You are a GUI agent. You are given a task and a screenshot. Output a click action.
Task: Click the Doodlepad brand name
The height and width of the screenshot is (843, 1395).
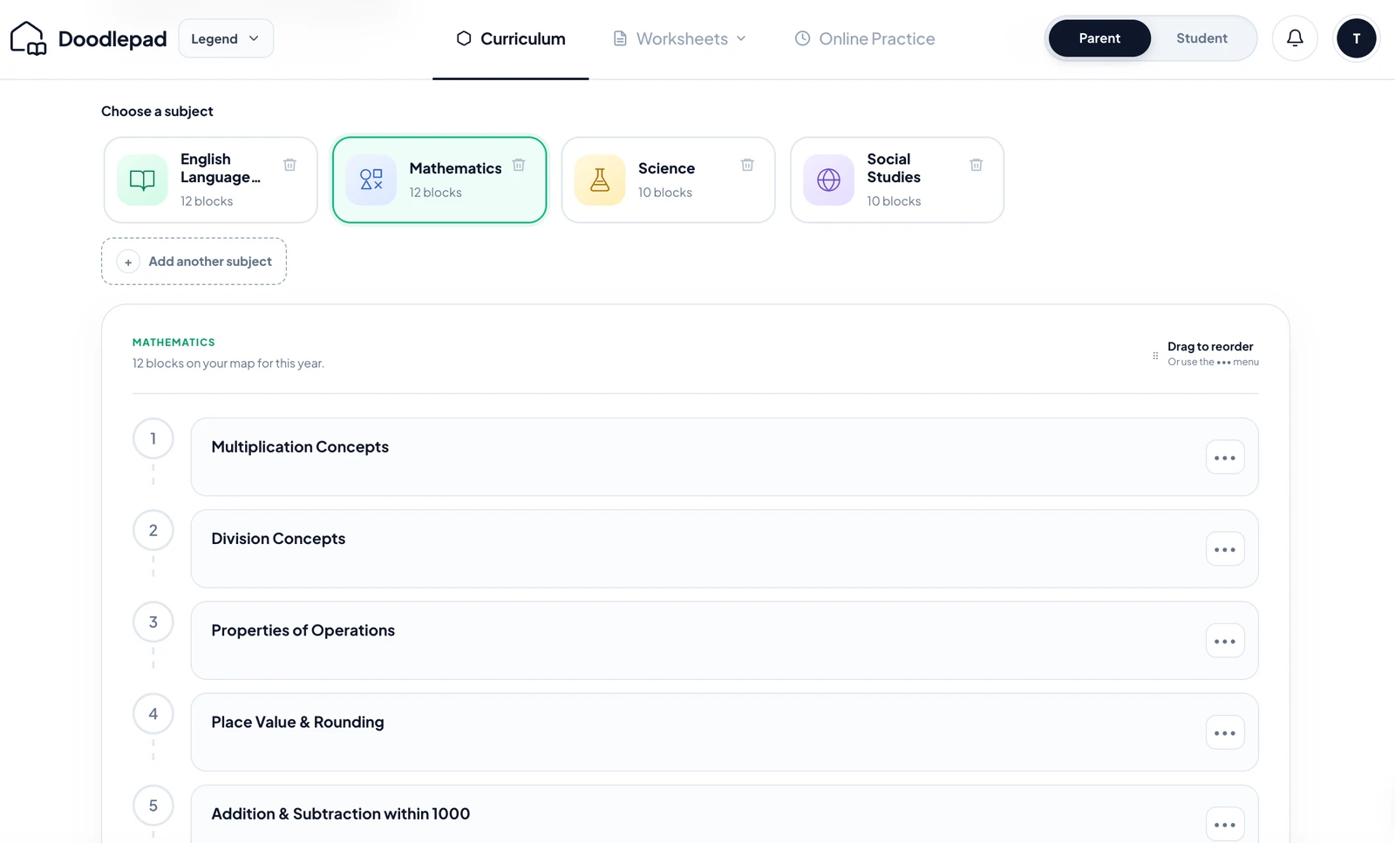(112, 38)
